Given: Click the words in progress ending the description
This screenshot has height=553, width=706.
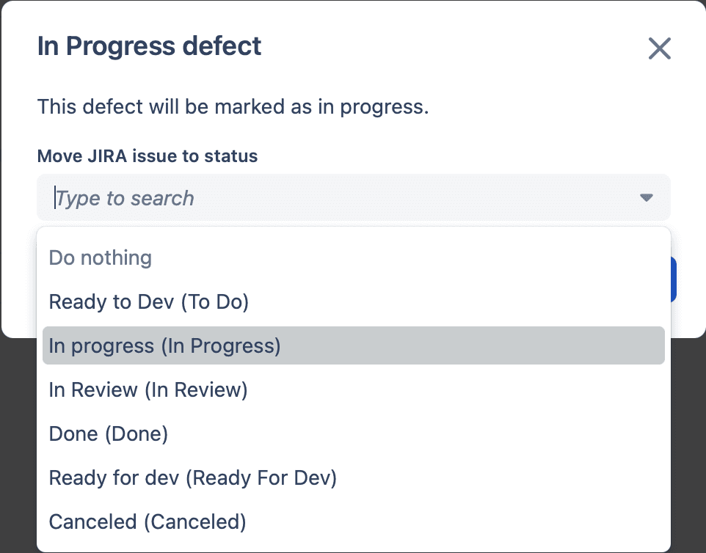Looking at the screenshot, I should (374, 107).
